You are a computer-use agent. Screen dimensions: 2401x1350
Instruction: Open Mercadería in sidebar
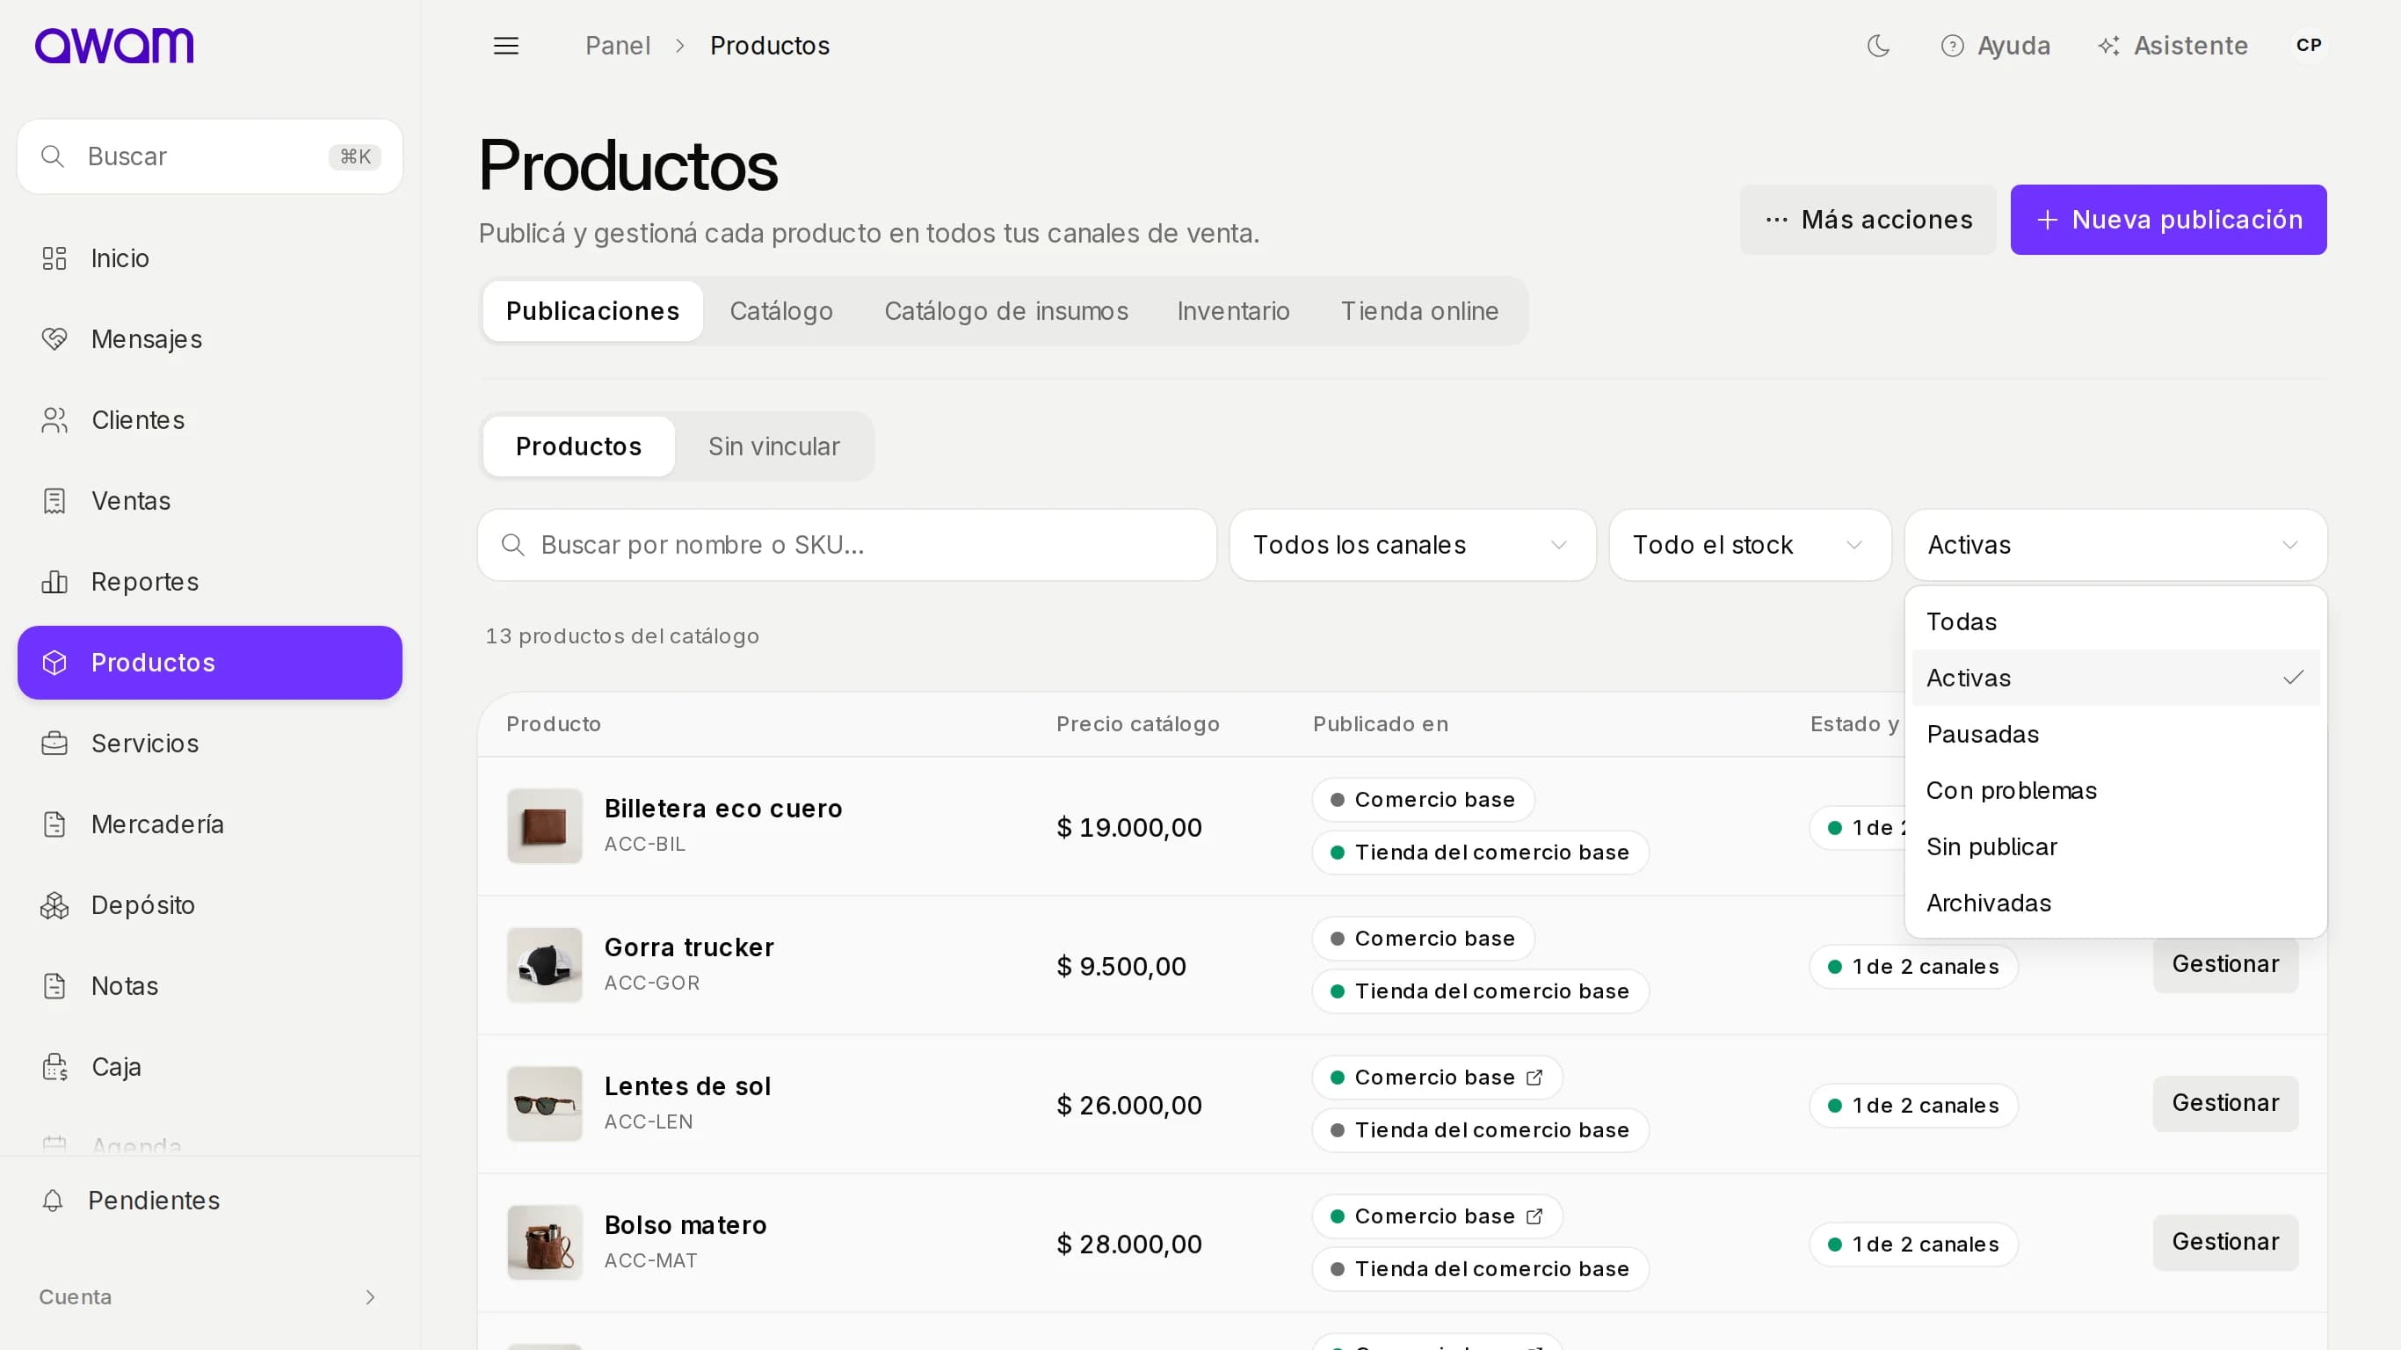(x=210, y=824)
